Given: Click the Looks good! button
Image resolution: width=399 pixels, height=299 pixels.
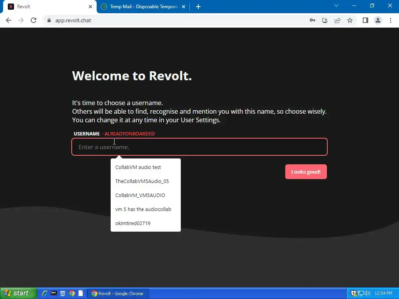Looking at the screenshot, I should 306,172.
